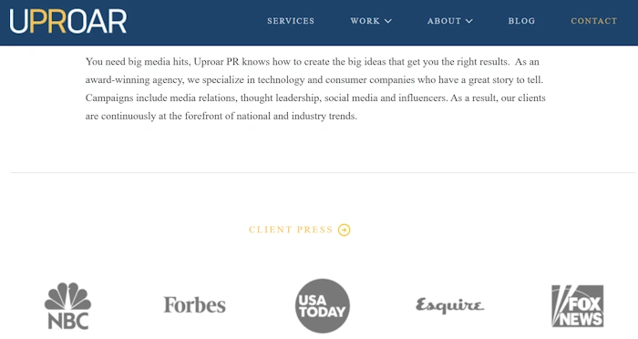Expand the chevron beside About
The image size is (638, 339).
(x=469, y=21)
